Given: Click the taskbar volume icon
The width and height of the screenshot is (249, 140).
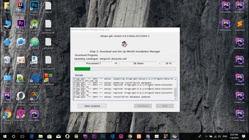Looking at the screenshot, I should pyautogui.click(x=219, y=136).
